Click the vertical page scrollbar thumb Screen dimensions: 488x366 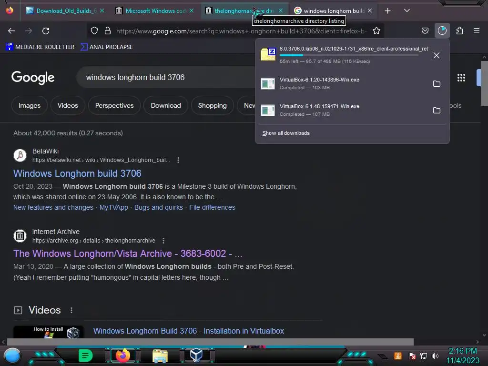484,83
